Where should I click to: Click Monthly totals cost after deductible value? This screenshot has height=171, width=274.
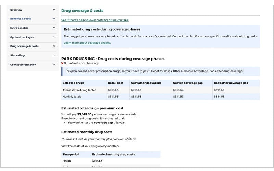point(136,97)
